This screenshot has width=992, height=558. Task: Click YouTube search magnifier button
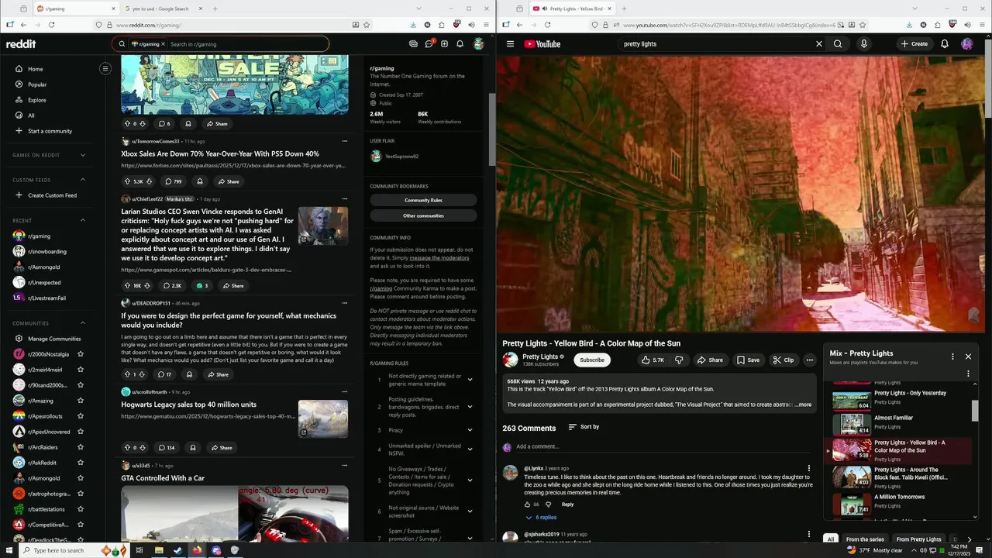click(x=838, y=44)
